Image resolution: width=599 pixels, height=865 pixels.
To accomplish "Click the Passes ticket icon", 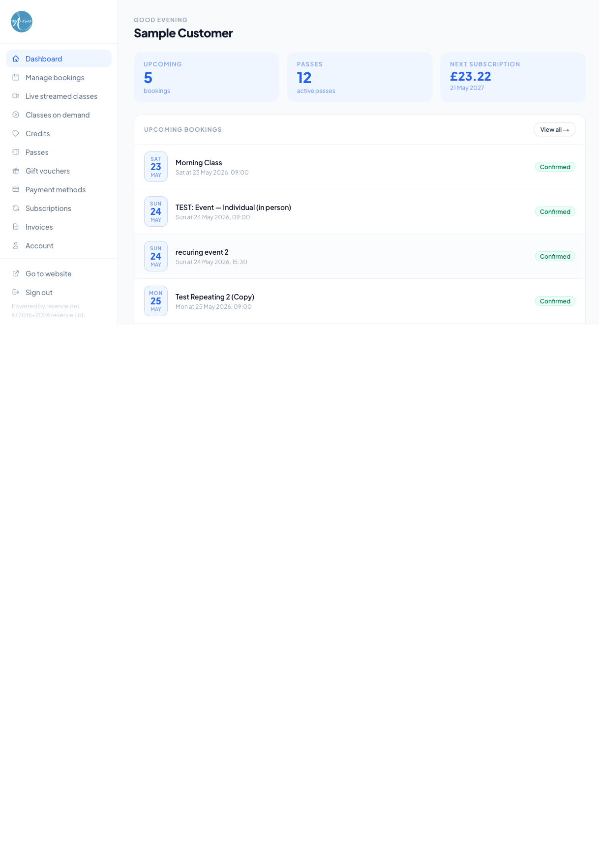I will click(16, 152).
